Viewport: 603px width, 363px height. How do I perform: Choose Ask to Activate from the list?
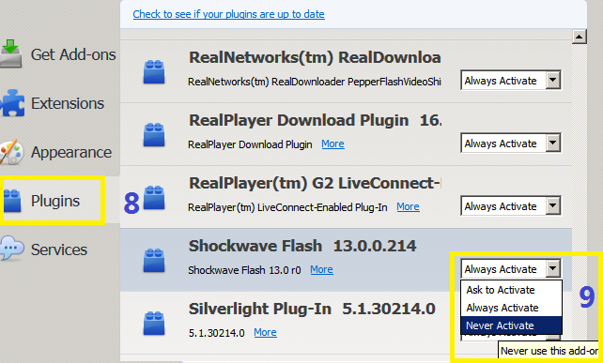tap(511, 290)
